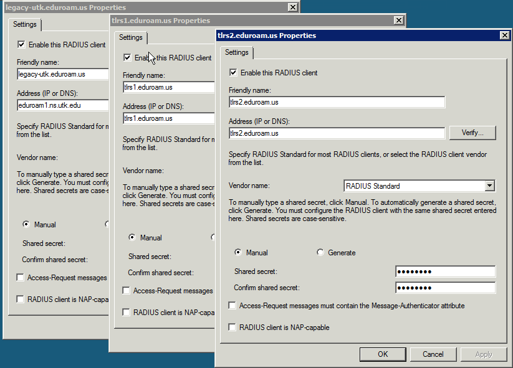Click the Apply button
Screen dimensions: 513x368
tap(484, 354)
